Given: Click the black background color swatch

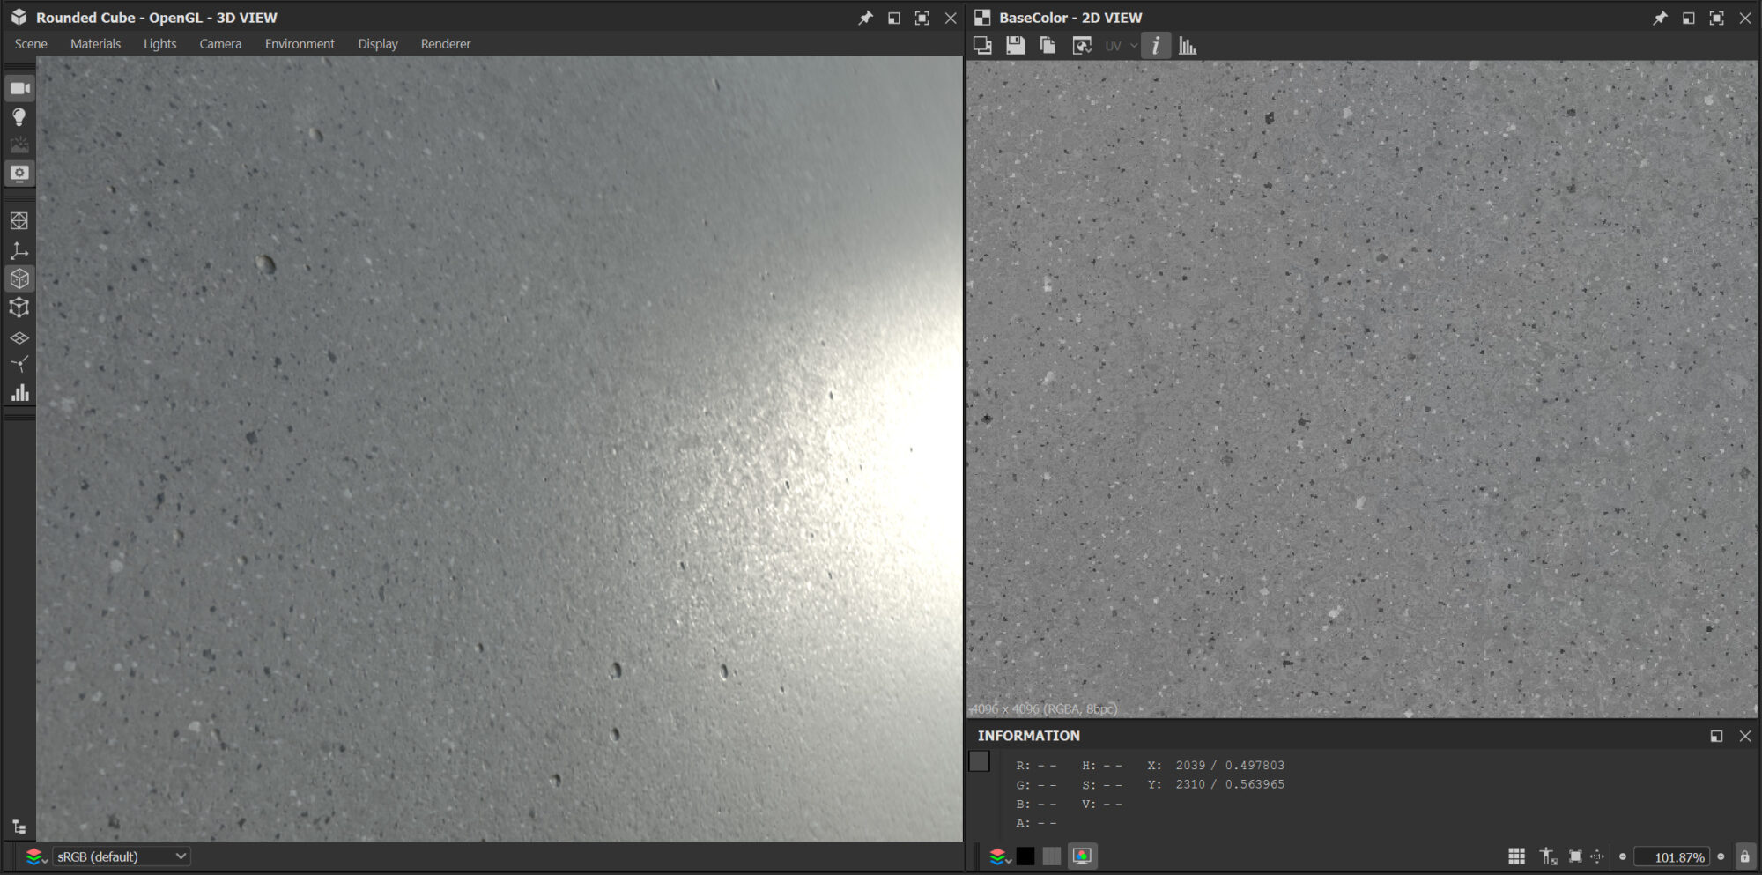Looking at the screenshot, I should coord(1026,856).
